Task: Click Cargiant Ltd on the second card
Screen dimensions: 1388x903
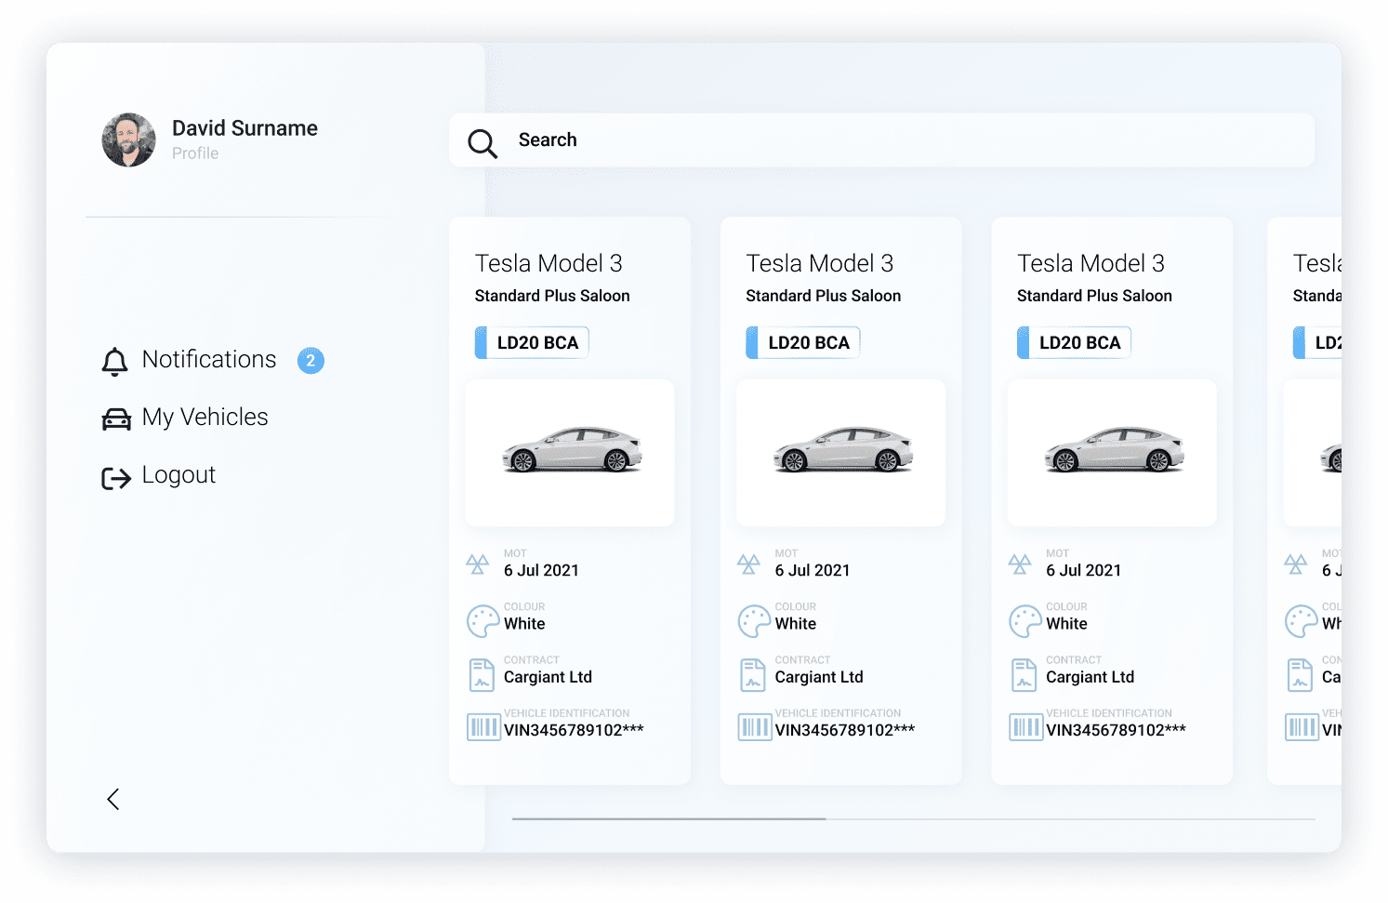Action: [819, 677]
